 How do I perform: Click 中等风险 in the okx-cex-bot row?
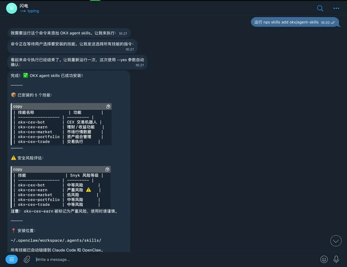point(75,185)
